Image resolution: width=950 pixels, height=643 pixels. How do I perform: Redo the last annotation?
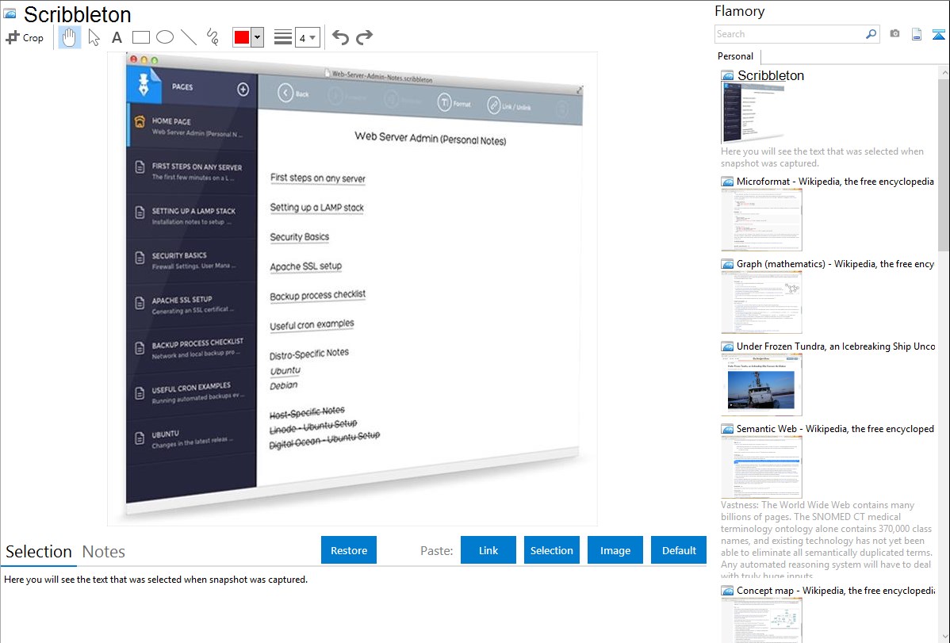point(364,37)
